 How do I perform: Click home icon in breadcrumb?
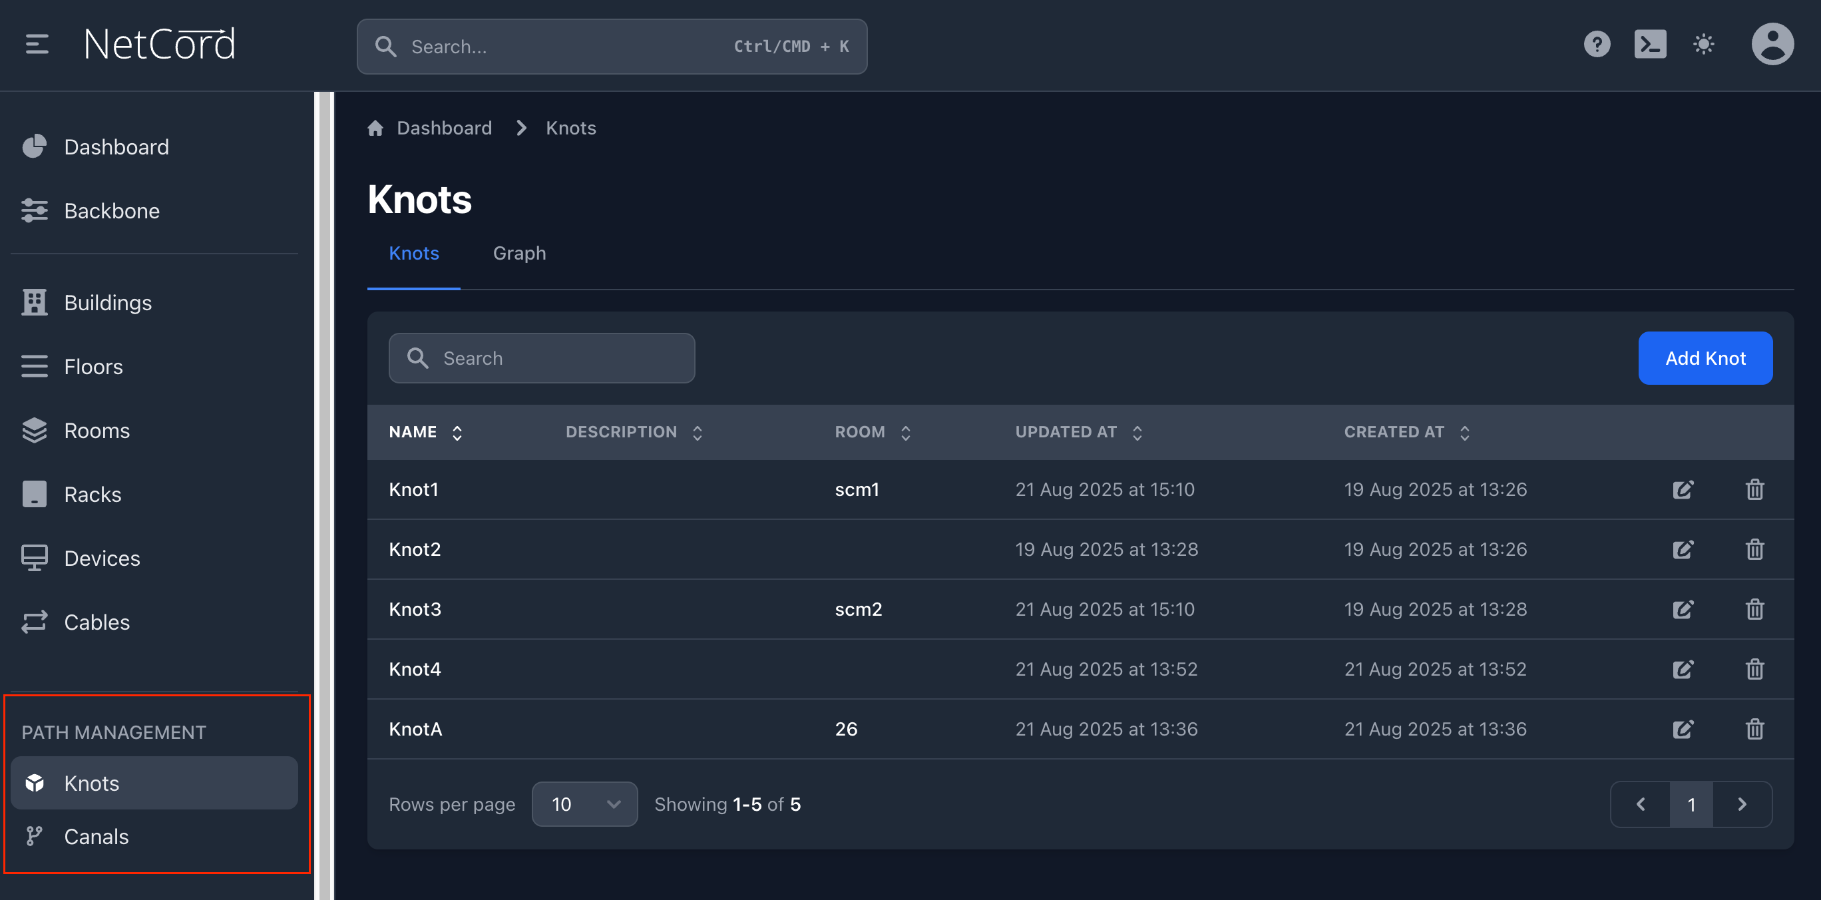click(375, 128)
